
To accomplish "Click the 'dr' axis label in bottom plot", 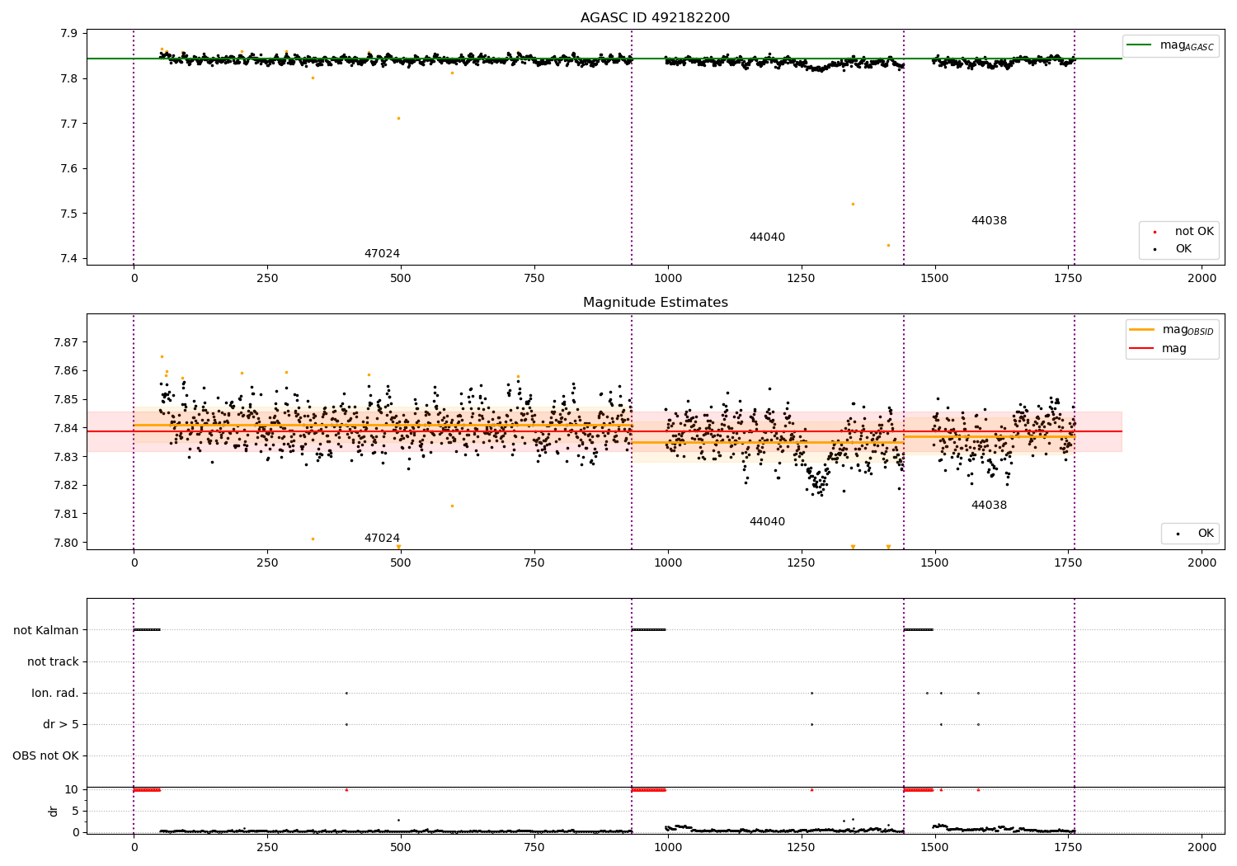I will click(x=54, y=811).
